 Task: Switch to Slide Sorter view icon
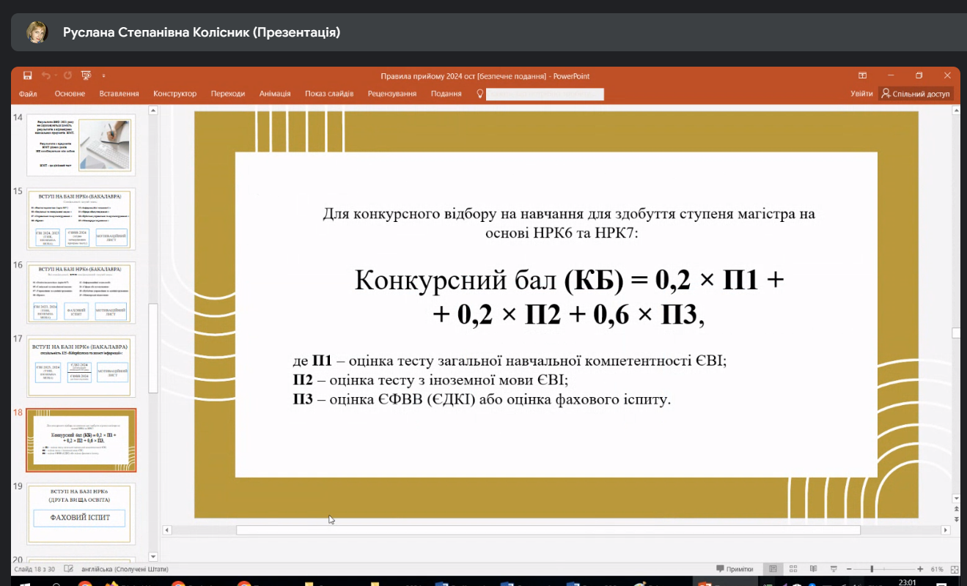click(x=794, y=569)
